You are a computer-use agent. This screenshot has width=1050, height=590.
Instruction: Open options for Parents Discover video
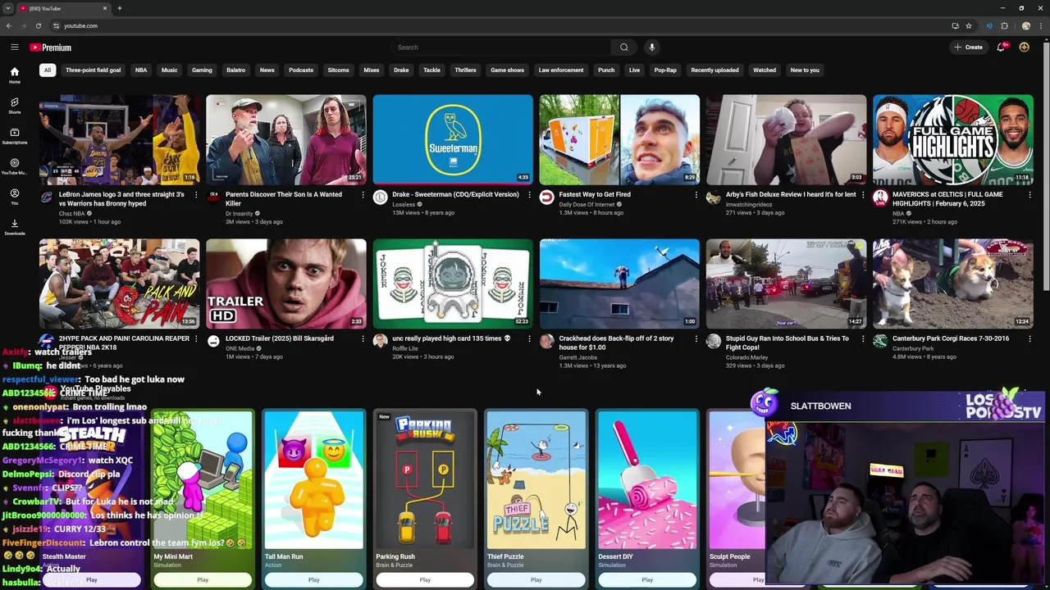363,195
